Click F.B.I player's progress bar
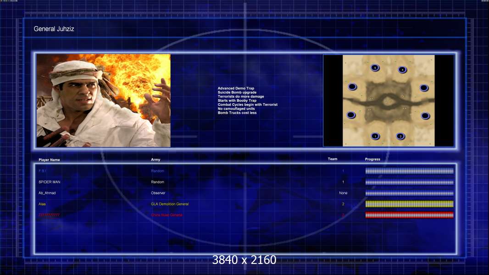 (x=410, y=170)
